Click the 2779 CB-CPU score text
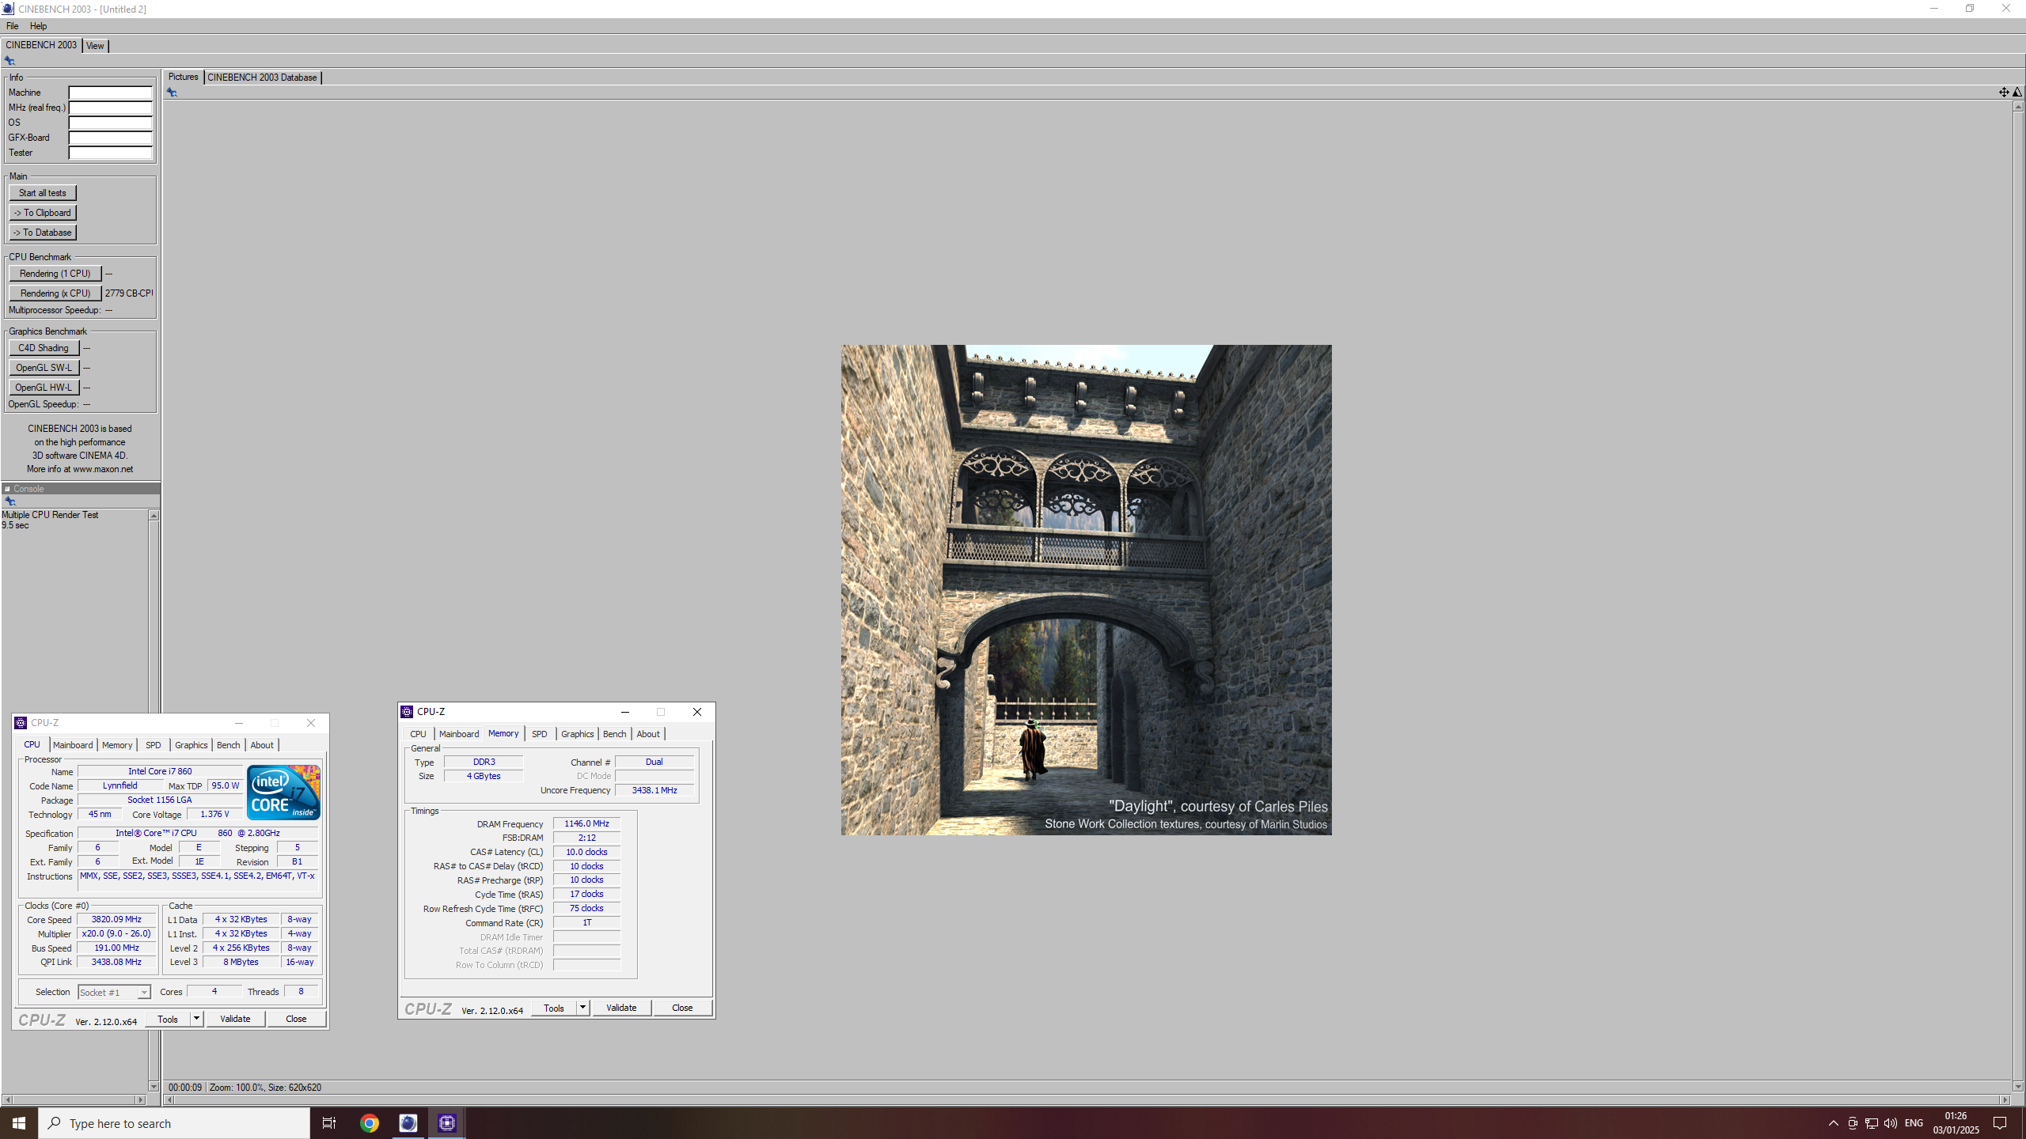This screenshot has width=2026, height=1139. point(129,293)
